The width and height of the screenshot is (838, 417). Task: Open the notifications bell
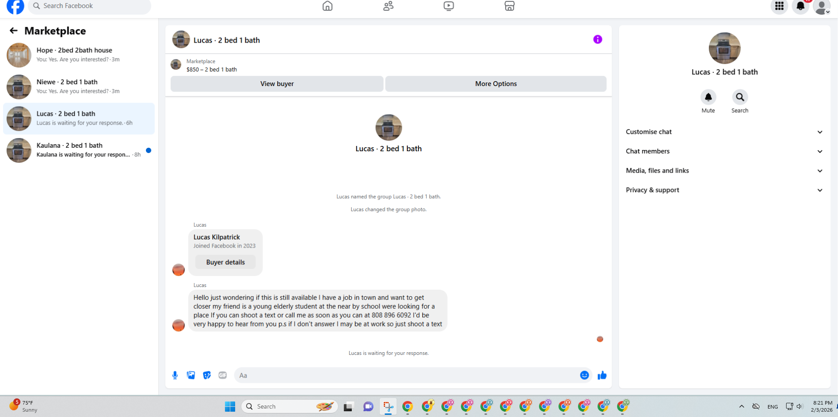pos(800,6)
